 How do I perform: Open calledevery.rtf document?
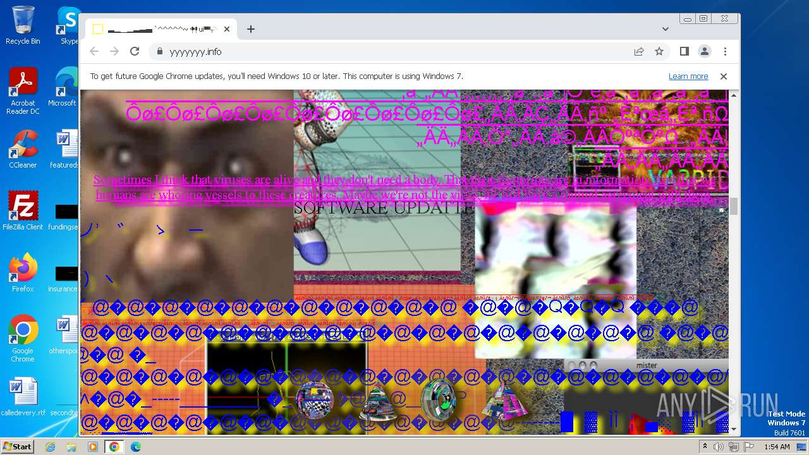(x=23, y=397)
